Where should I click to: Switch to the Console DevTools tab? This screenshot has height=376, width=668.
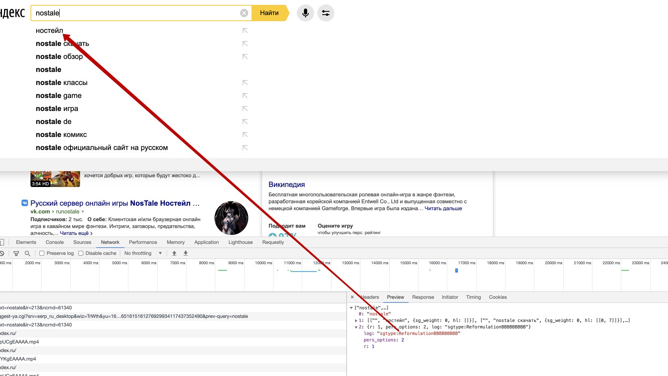pyautogui.click(x=55, y=242)
